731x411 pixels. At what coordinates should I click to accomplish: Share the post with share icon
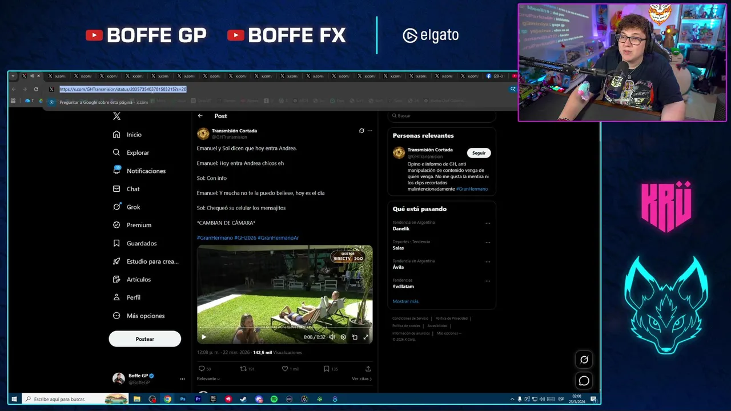point(368,369)
